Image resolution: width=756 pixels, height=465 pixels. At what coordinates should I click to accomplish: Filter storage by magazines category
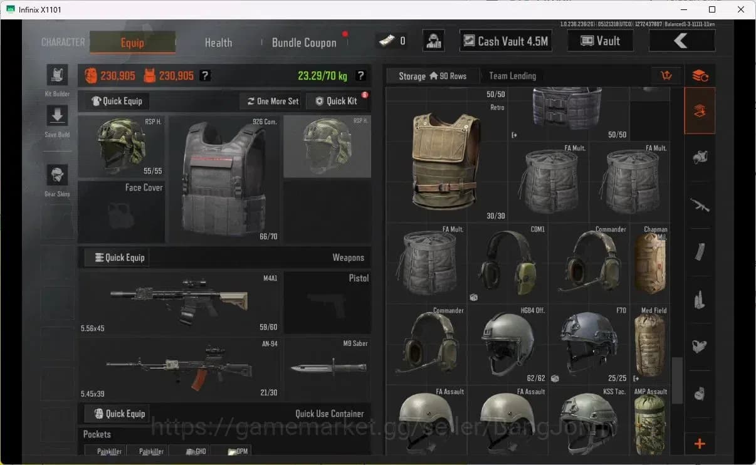pyautogui.click(x=700, y=252)
